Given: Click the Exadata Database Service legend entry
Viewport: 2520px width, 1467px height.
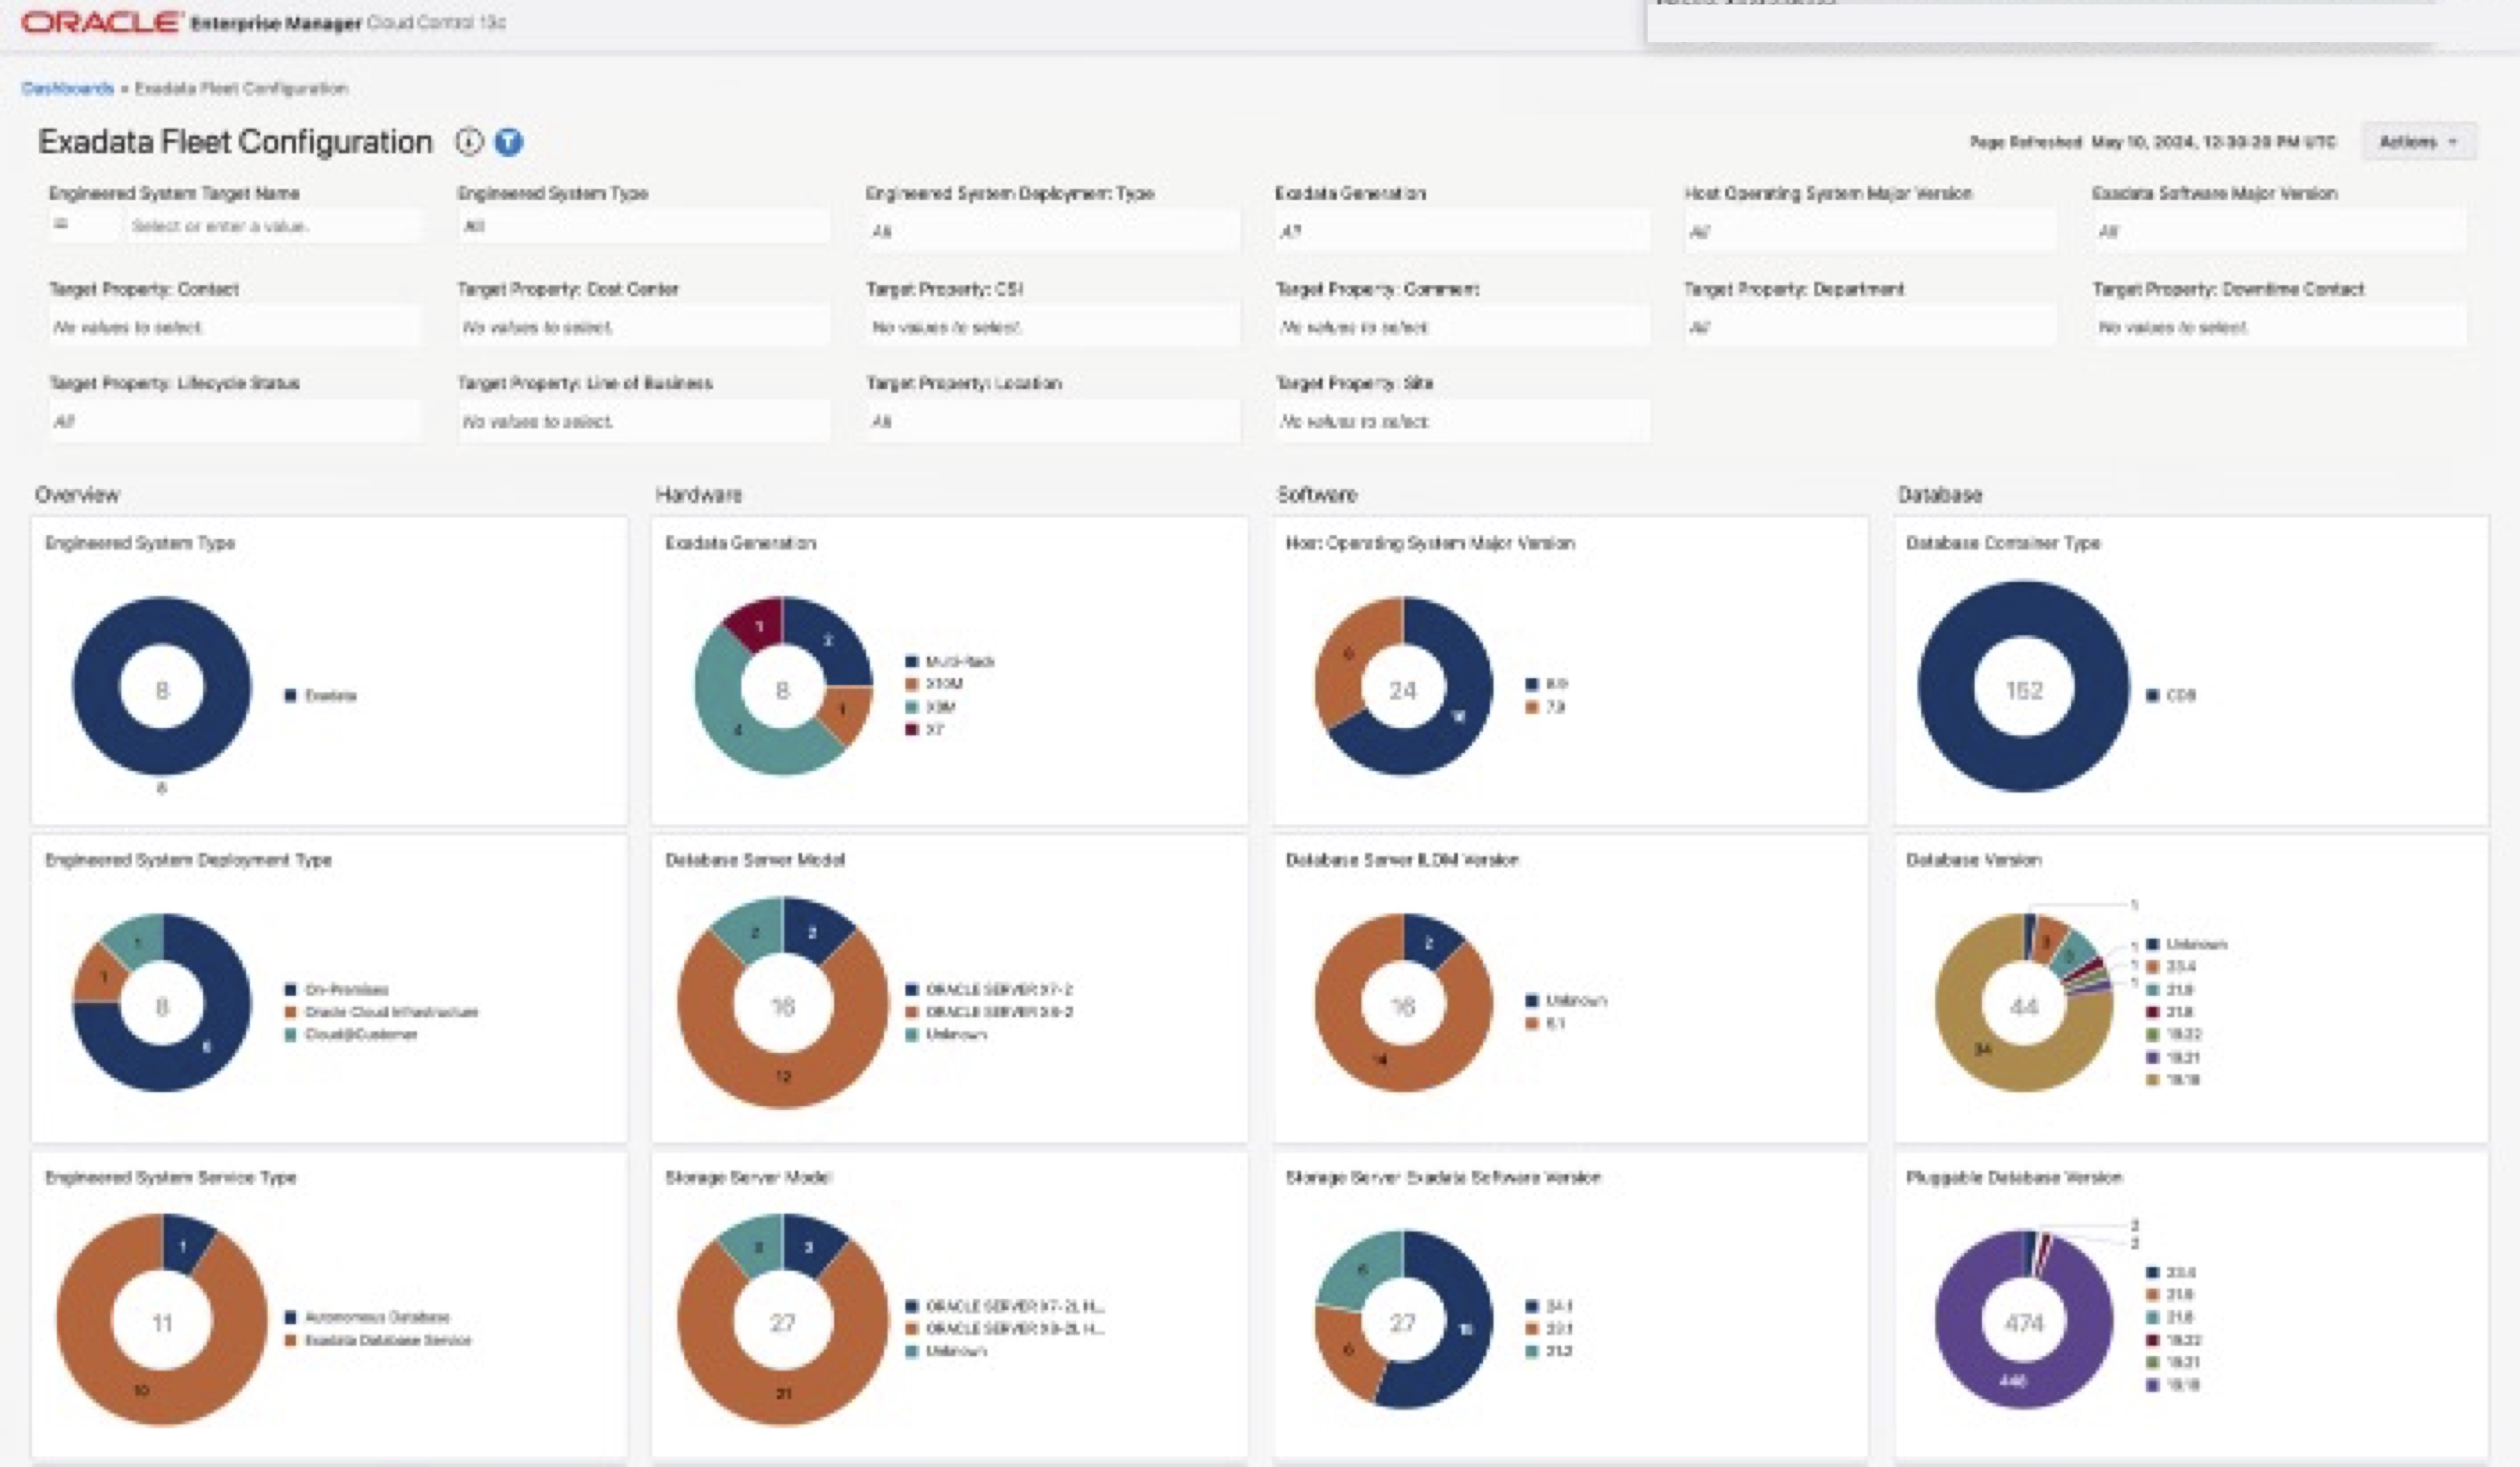Looking at the screenshot, I should tap(387, 1340).
